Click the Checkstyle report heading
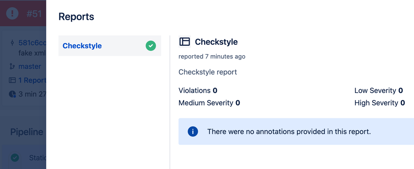414x169 pixels. click(216, 42)
